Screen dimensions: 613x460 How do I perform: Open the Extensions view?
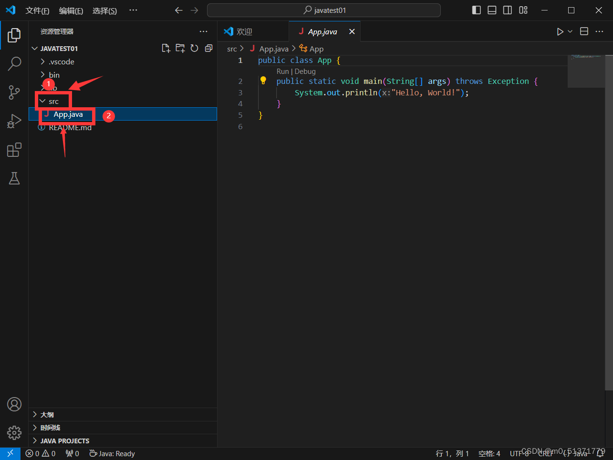[14, 150]
